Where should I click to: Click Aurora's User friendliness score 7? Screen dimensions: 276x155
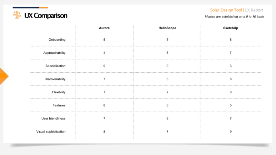[105, 118]
